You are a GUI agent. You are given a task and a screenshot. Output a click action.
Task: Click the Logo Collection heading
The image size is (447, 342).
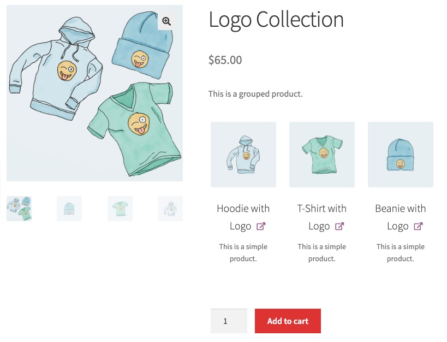tap(276, 20)
